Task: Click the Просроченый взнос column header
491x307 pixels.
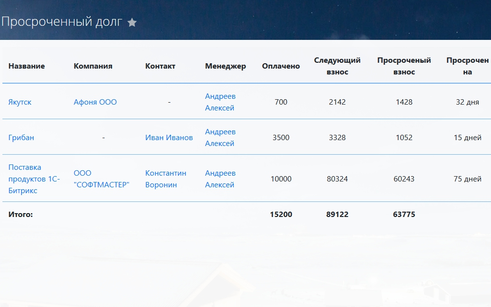Action: click(404, 66)
